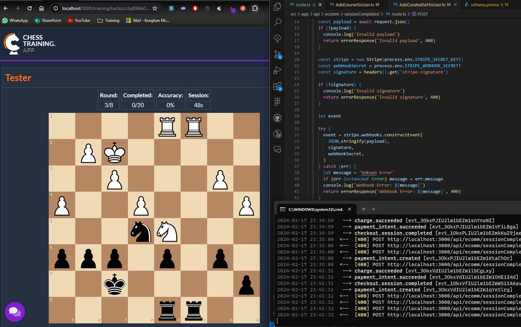Screen dimensions: 521x327
Task: Open the ecomm breadcrumb dropdown
Action: [x=333, y=14]
